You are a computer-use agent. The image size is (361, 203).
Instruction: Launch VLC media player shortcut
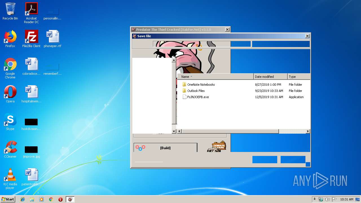click(x=10, y=179)
